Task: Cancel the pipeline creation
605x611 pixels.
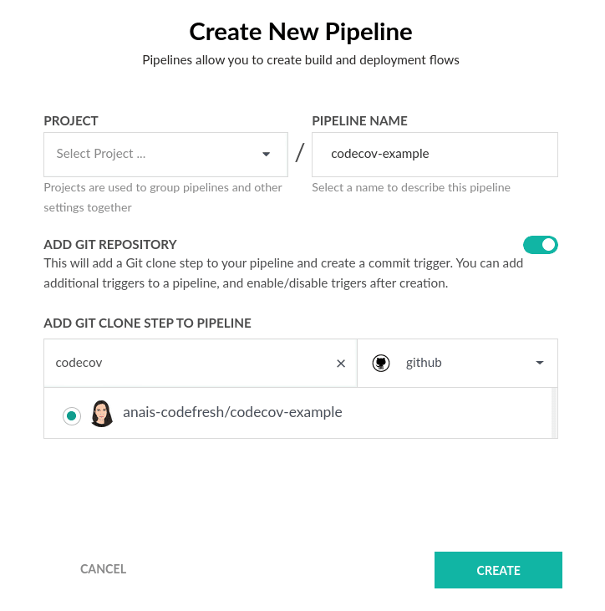Action: pos(103,569)
